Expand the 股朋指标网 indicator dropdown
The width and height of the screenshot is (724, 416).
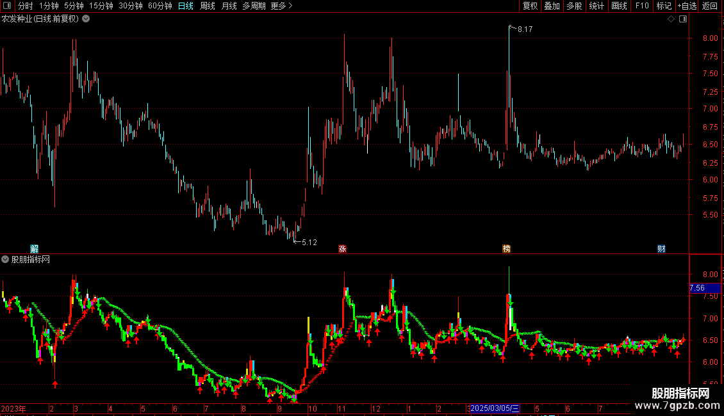(5, 259)
